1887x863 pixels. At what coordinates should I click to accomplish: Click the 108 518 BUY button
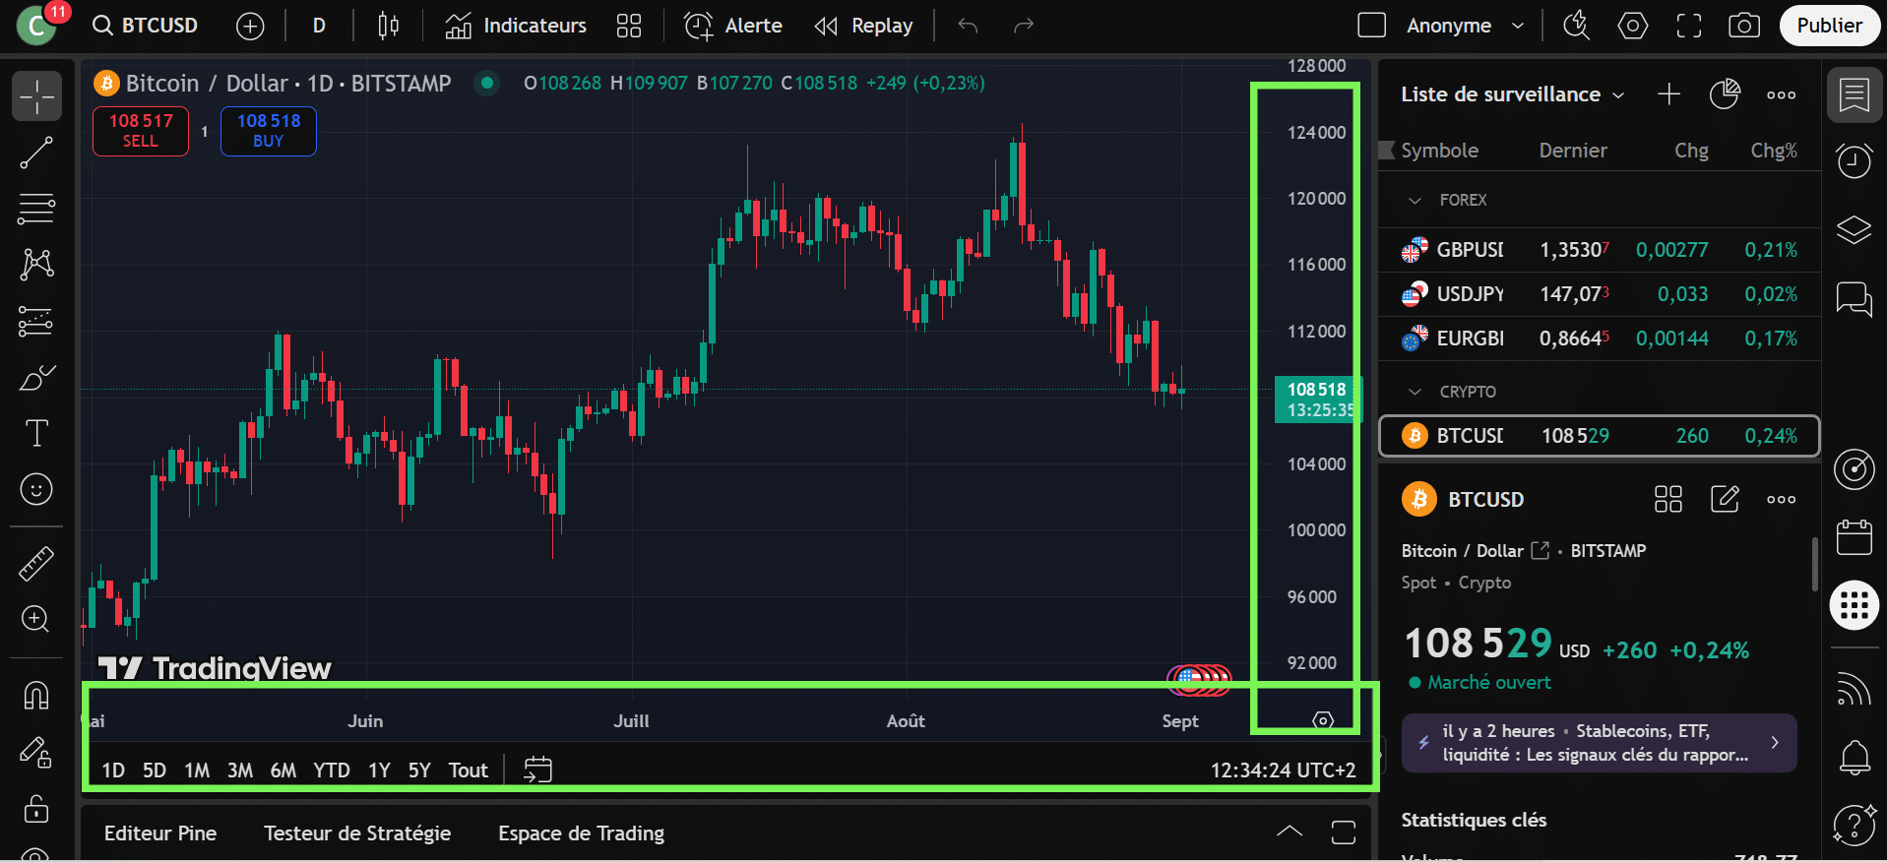pyautogui.click(x=269, y=131)
